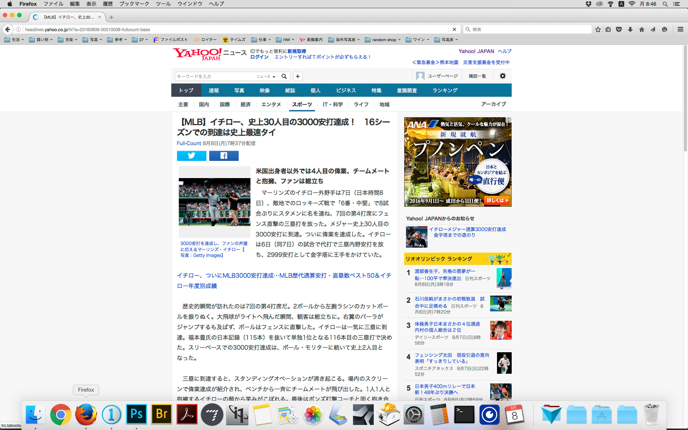The image size is (688, 430).
Task: Stop loading with the URL bar X
Action: (x=454, y=29)
